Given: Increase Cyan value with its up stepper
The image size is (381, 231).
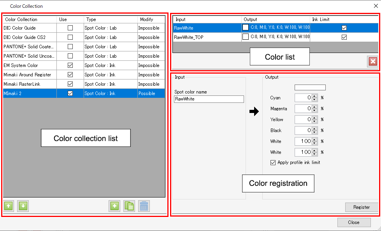Looking at the screenshot, I should [314, 96].
